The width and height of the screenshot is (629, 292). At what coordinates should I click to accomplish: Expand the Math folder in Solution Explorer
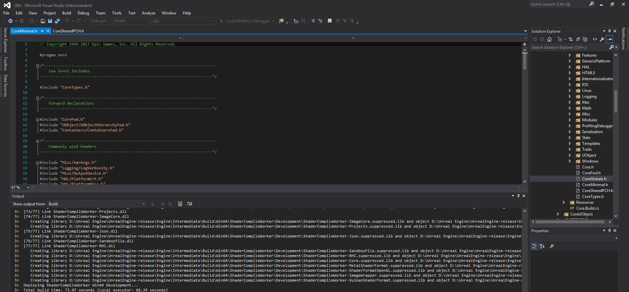[x=570, y=108]
